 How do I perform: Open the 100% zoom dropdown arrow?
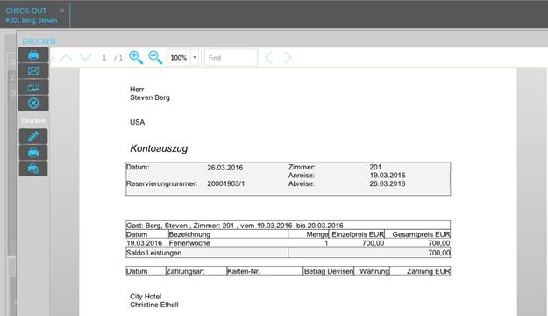point(195,57)
